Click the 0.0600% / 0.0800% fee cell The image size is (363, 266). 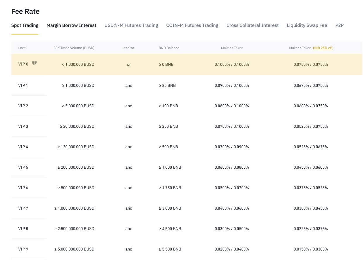(232, 167)
